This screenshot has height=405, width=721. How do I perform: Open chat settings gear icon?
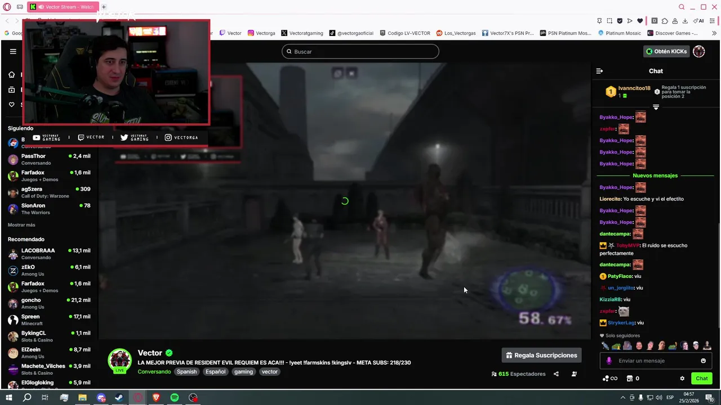(x=682, y=379)
